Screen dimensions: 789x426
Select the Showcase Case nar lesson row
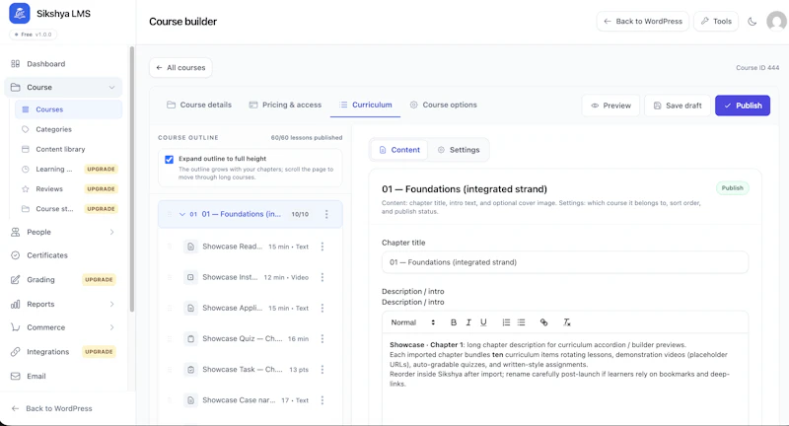pyautogui.click(x=251, y=400)
